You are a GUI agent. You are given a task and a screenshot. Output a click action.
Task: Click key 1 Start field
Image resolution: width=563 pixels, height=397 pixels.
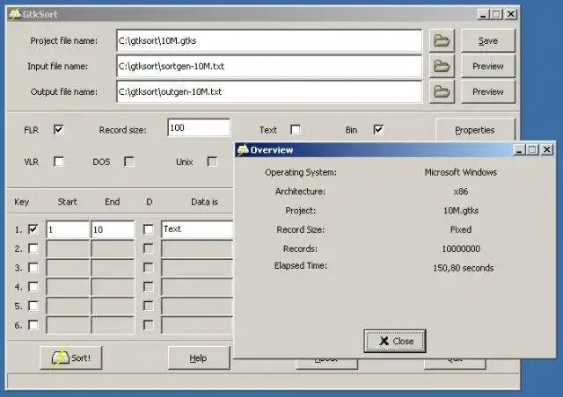click(x=68, y=229)
